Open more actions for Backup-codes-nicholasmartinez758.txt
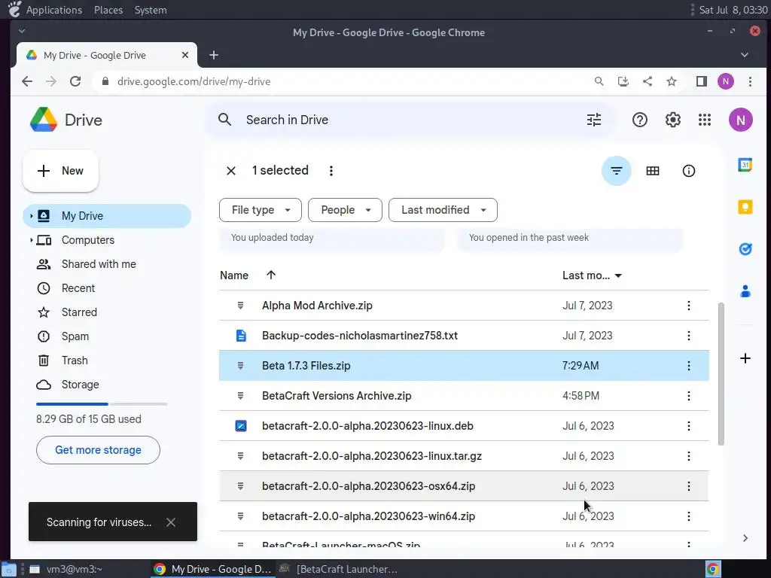Image resolution: width=771 pixels, height=578 pixels. (x=688, y=336)
